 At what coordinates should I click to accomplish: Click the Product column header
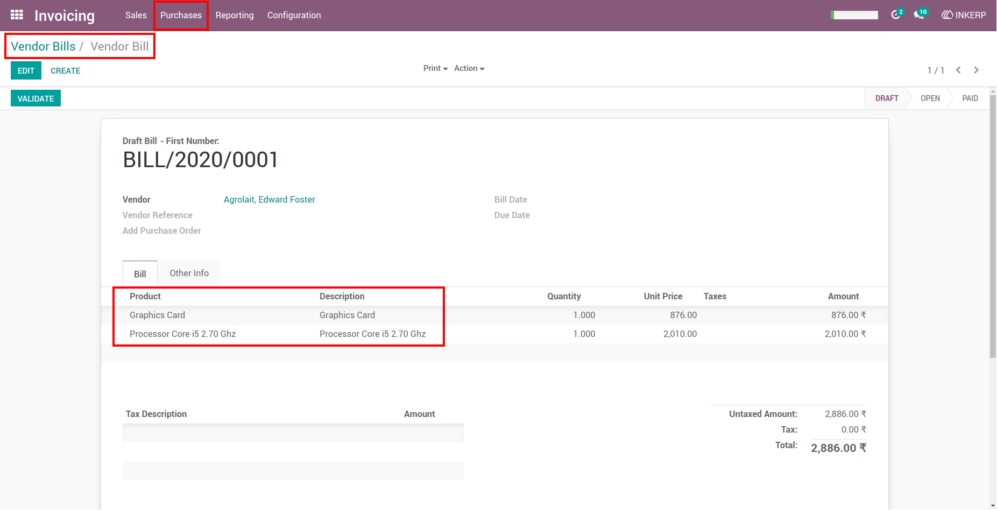pyautogui.click(x=145, y=296)
